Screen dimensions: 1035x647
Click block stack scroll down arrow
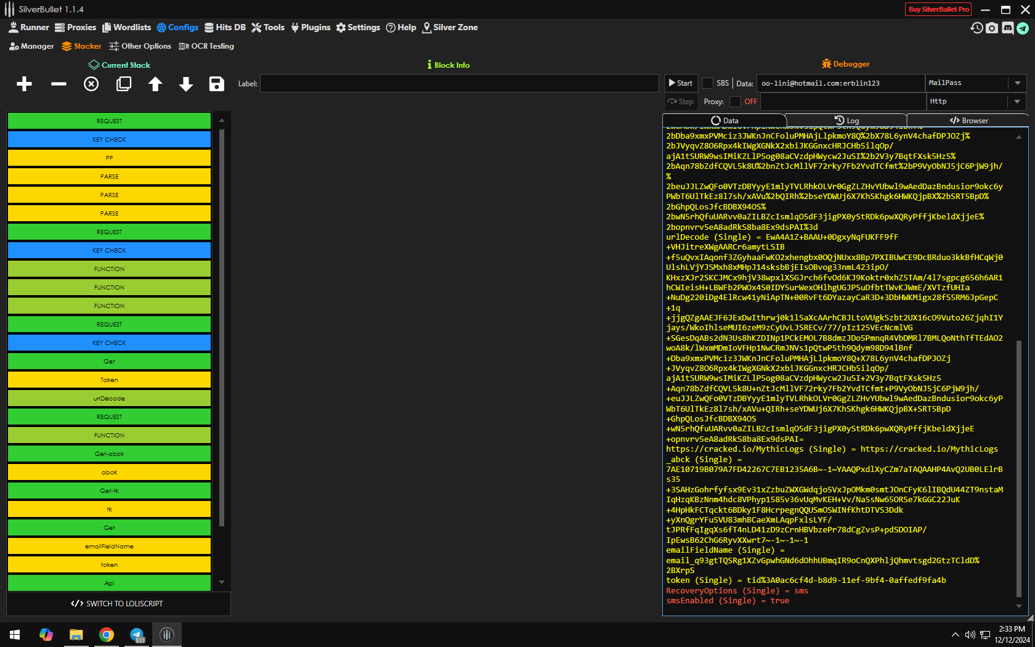coord(222,582)
